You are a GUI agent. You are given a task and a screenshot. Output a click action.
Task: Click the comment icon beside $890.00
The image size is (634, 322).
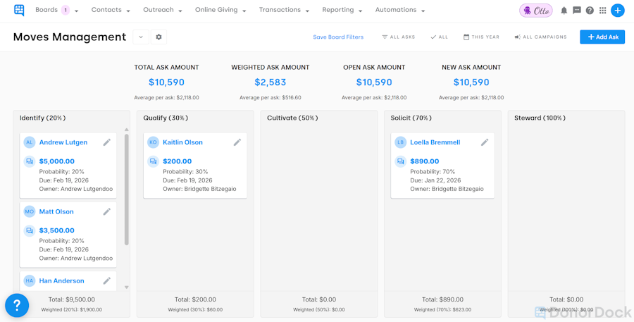(x=400, y=161)
